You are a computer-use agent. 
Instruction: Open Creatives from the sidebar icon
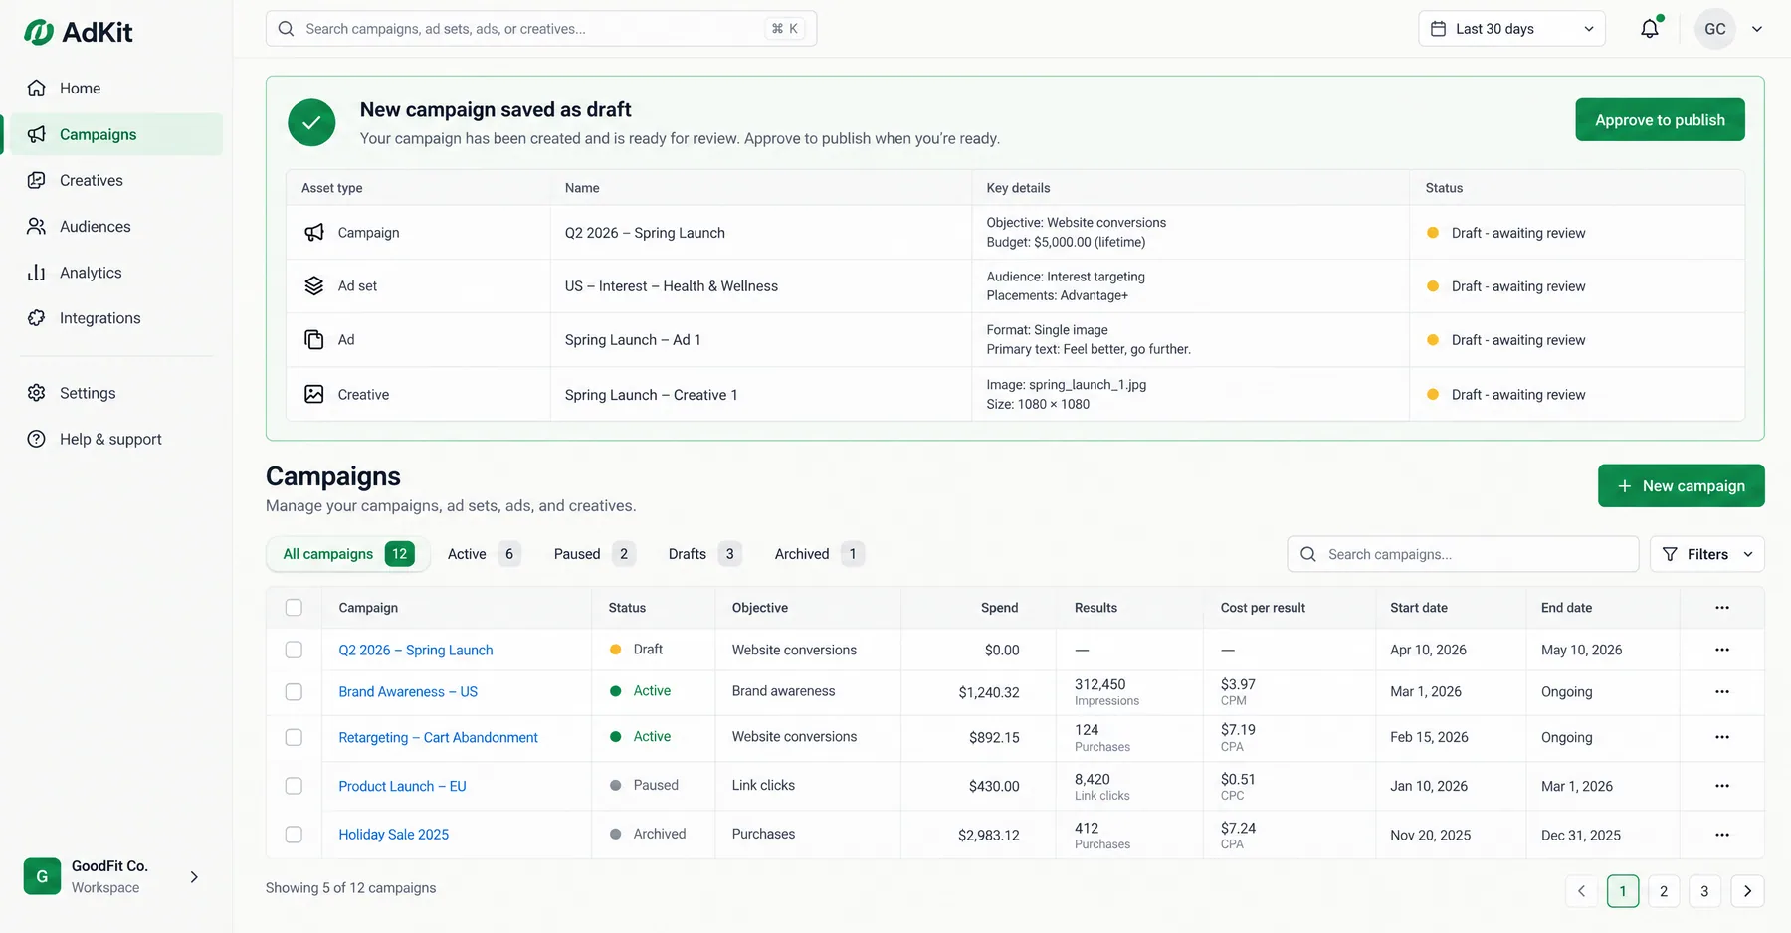(37, 180)
